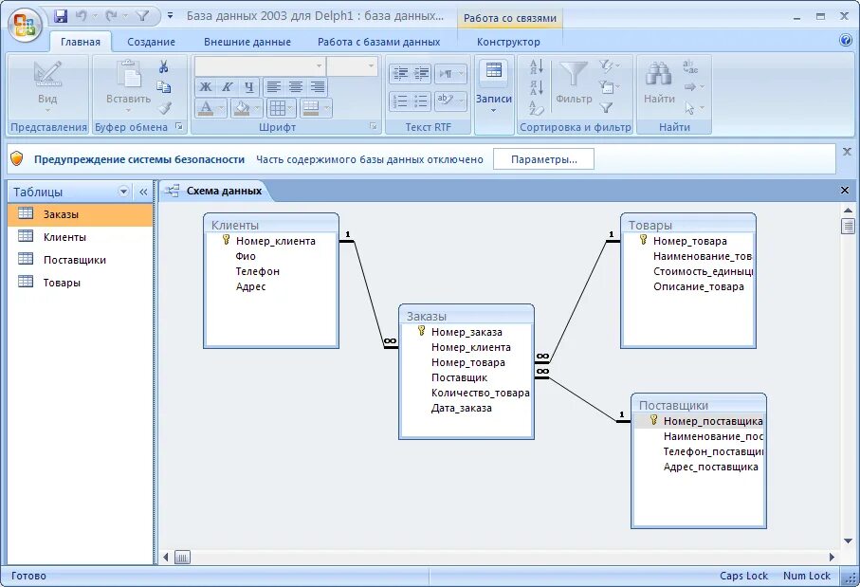Click the Вид view button

tap(47, 85)
